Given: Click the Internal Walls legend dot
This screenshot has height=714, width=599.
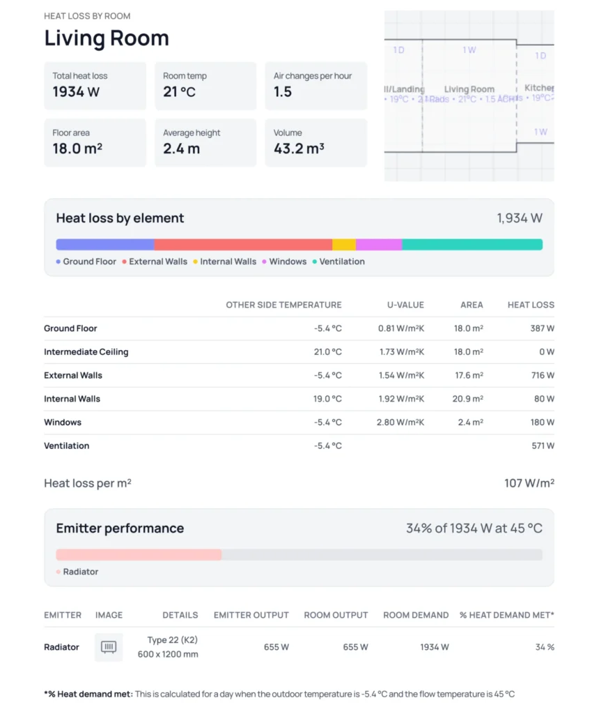Looking at the screenshot, I should click(x=196, y=262).
